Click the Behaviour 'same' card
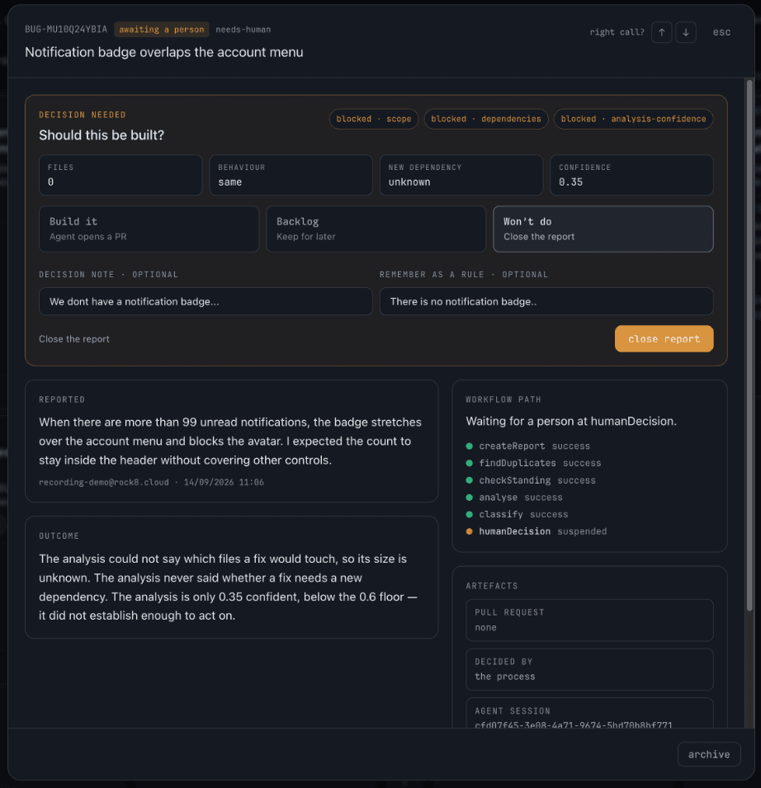This screenshot has width=761, height=788. [291, 175]
